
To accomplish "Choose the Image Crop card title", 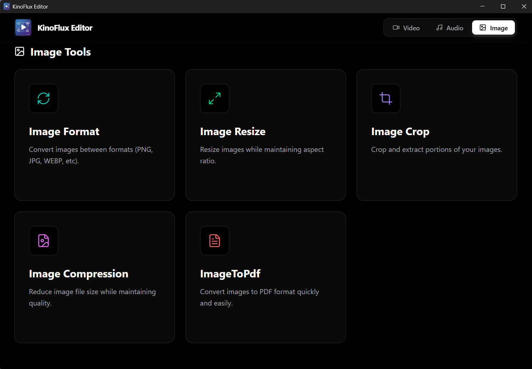I will tap(400, 132).
